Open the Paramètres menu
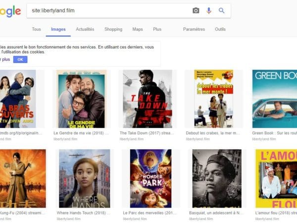The width and height of the screenshot is (297, 223). pyautogui.click(x=194, y=29)
